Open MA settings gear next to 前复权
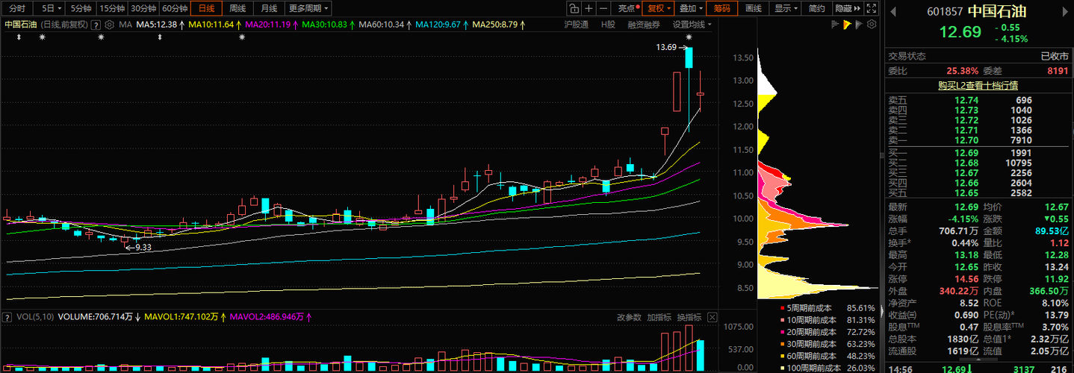Screen dimensions: 1074x373 point(110,25)
